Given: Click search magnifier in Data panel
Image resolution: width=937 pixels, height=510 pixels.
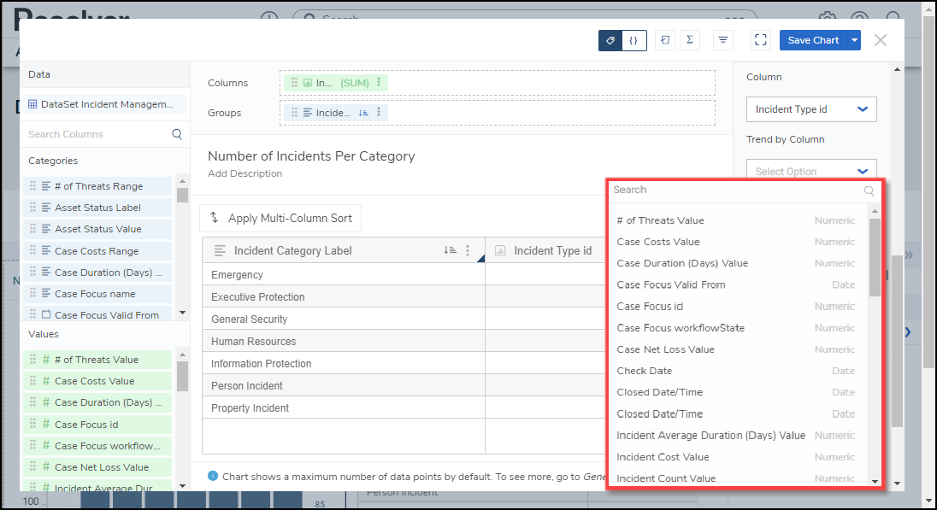Looking at the screenshot, I should [177, 134].
